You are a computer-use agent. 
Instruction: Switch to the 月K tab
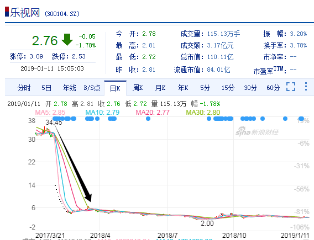pyautogui.click(x=160, y=88)
